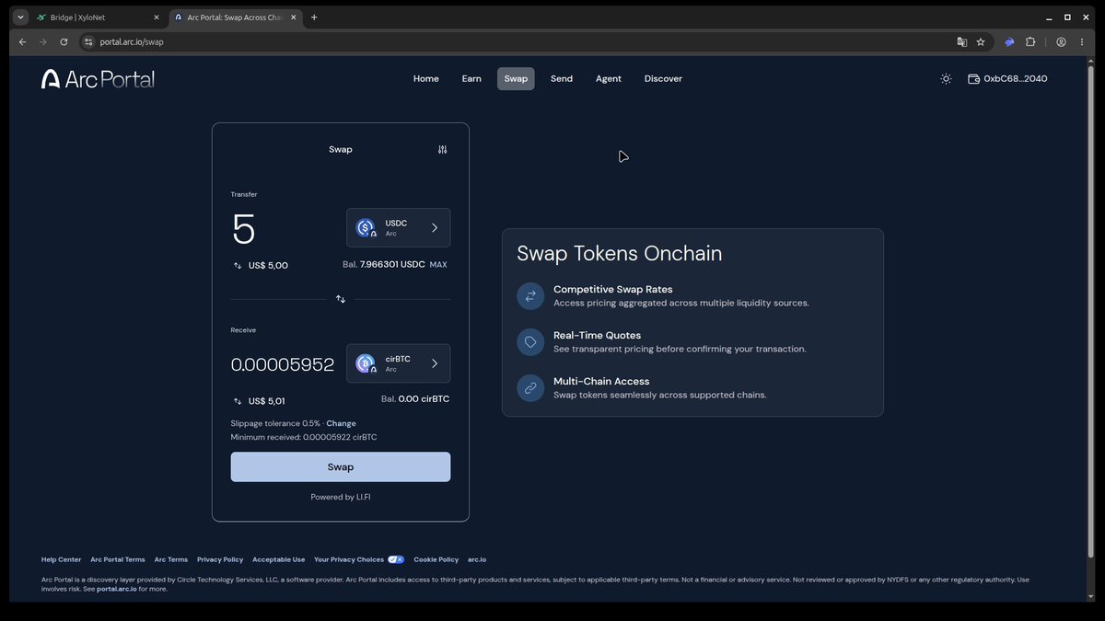Open the tab search dropdown arrow
The height and width of the screenshot is (621, 1105).
[x=21, y=17]
